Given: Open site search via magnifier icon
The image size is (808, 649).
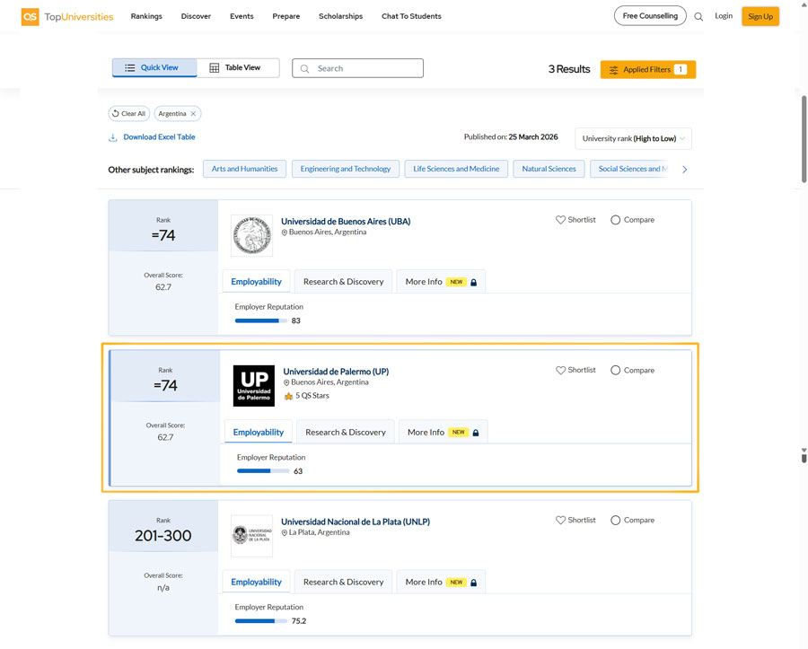Looking at the screenshot, I should tap(698, 16).
